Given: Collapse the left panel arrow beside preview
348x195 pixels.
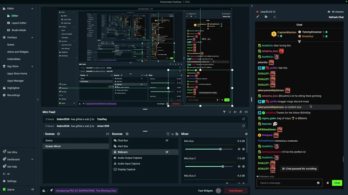Looking at the screenshot, I should point(38,100).
